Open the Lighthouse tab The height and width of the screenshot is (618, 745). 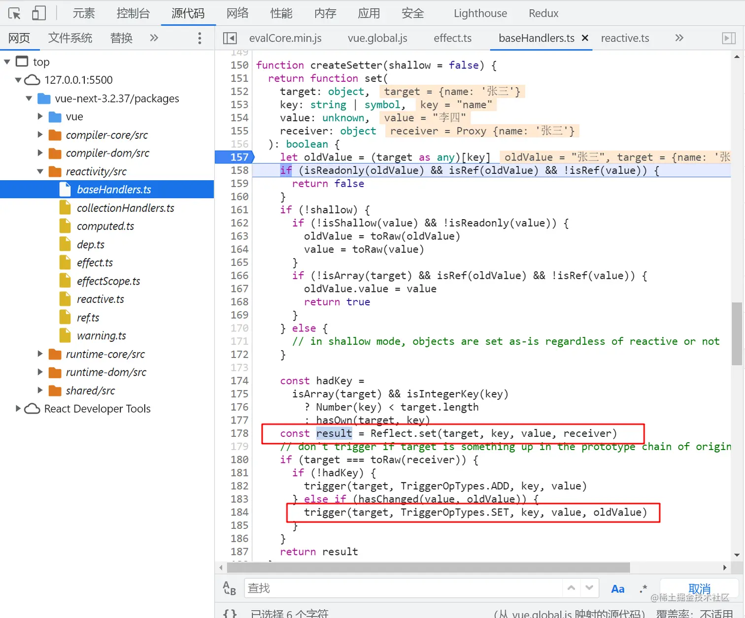tap(480, 13)
